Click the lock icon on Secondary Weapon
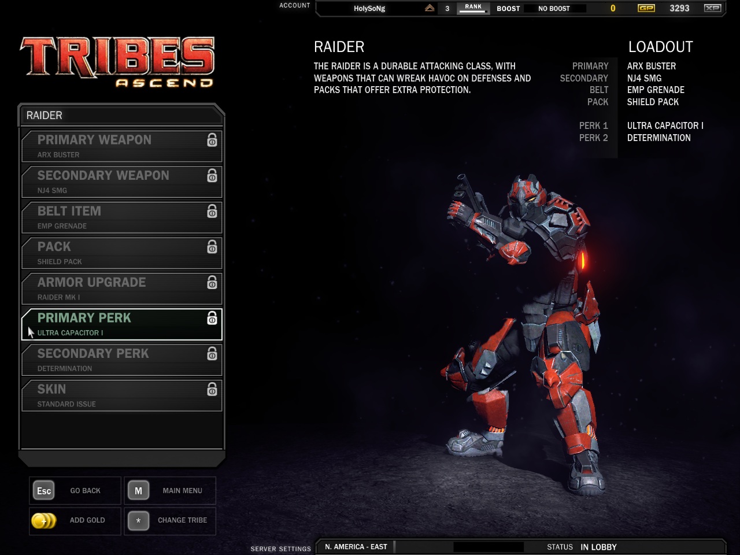The image size is (740, 555). (x=212, y=176)
